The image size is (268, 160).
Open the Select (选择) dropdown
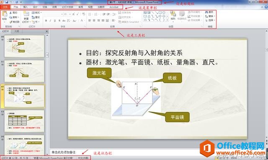[210, 20]
